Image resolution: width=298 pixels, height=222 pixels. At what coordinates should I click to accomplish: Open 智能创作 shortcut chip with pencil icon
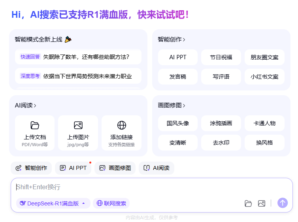(x=31, y=168)
